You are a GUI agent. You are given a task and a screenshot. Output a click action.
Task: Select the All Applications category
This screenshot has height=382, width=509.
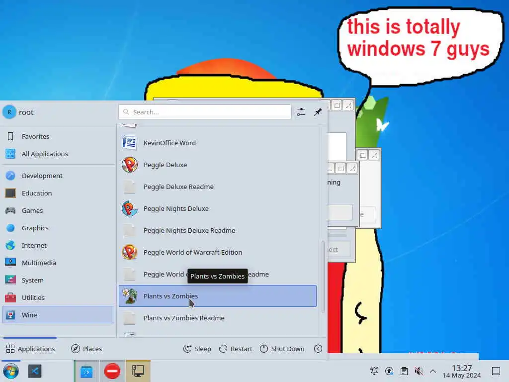coord(58,154)
